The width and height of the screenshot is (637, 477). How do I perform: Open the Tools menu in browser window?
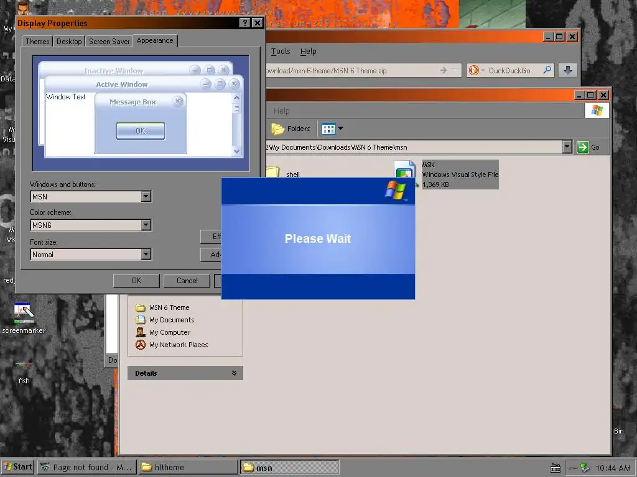click(281, 52)
